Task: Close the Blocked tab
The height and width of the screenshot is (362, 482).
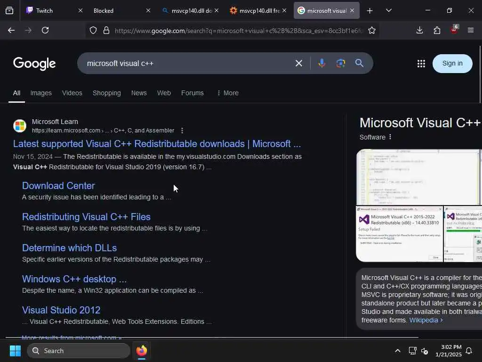Action: click(148, 10)
